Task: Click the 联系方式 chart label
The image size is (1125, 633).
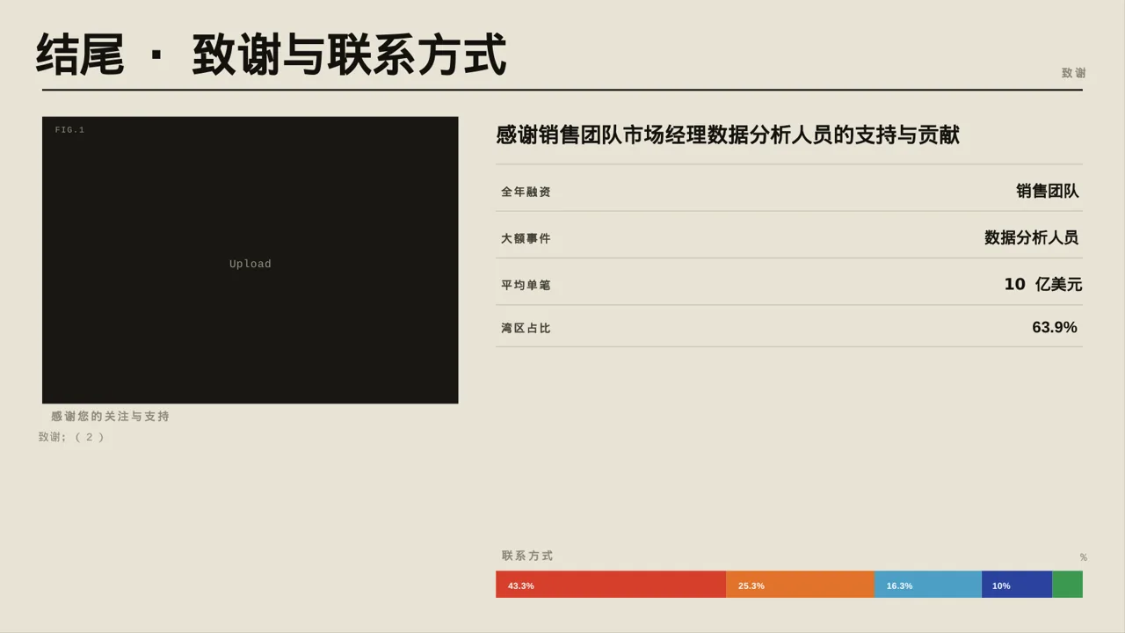Action: coord(527,556)
